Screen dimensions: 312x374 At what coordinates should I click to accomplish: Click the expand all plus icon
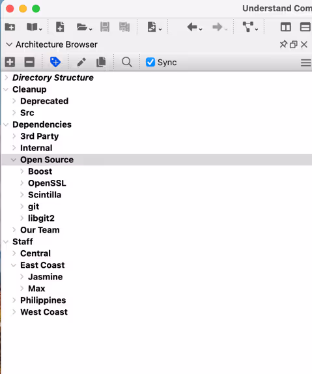tap(10, 63)
